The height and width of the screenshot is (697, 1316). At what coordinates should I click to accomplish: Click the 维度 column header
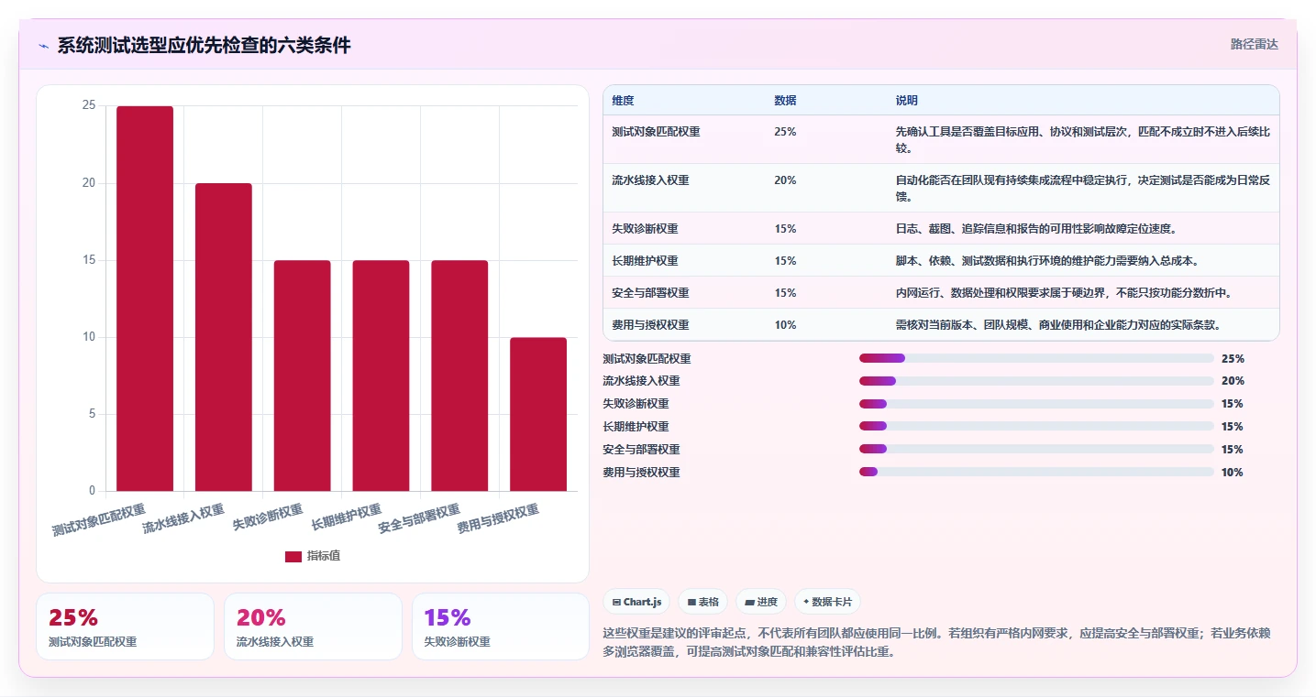tap(623, 101)
